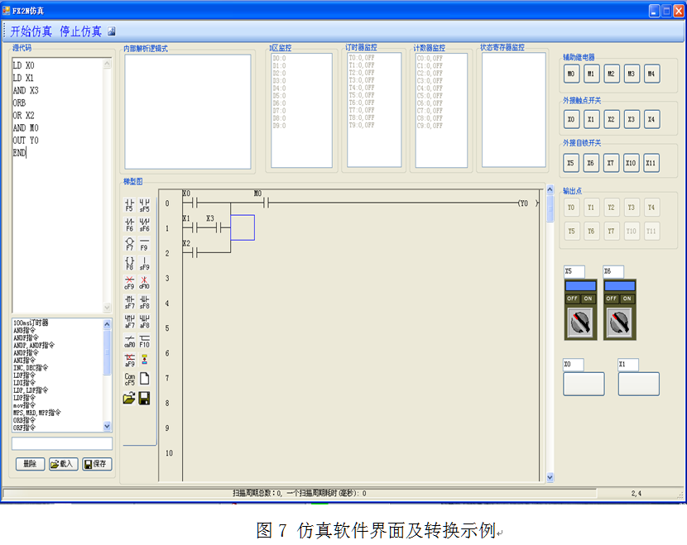687x545 pixels.
Task: Start simulation with 开始仿真
Action: point(31,31)
